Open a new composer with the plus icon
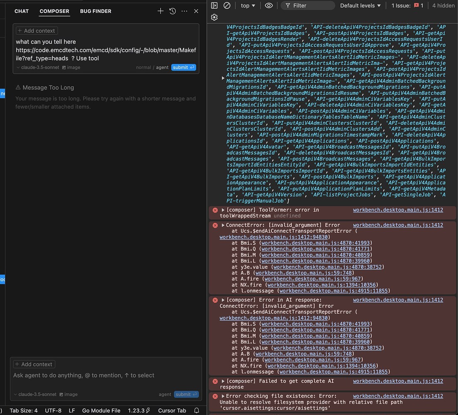458x415 pixels. coord(160,11)
